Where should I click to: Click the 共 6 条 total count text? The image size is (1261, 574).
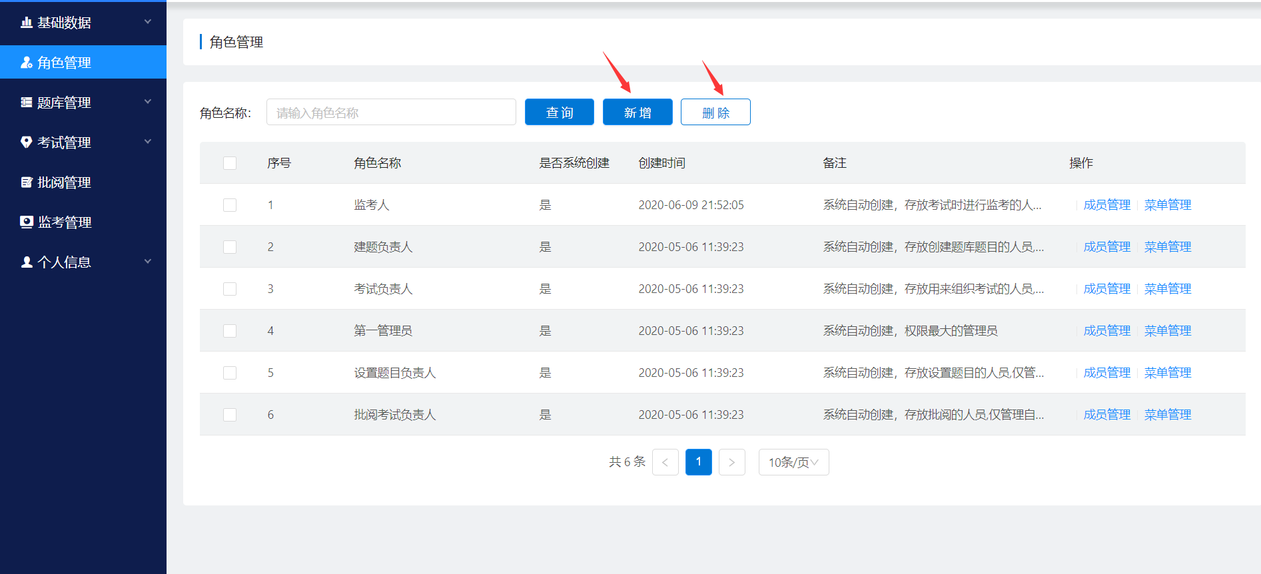[627, 462]
